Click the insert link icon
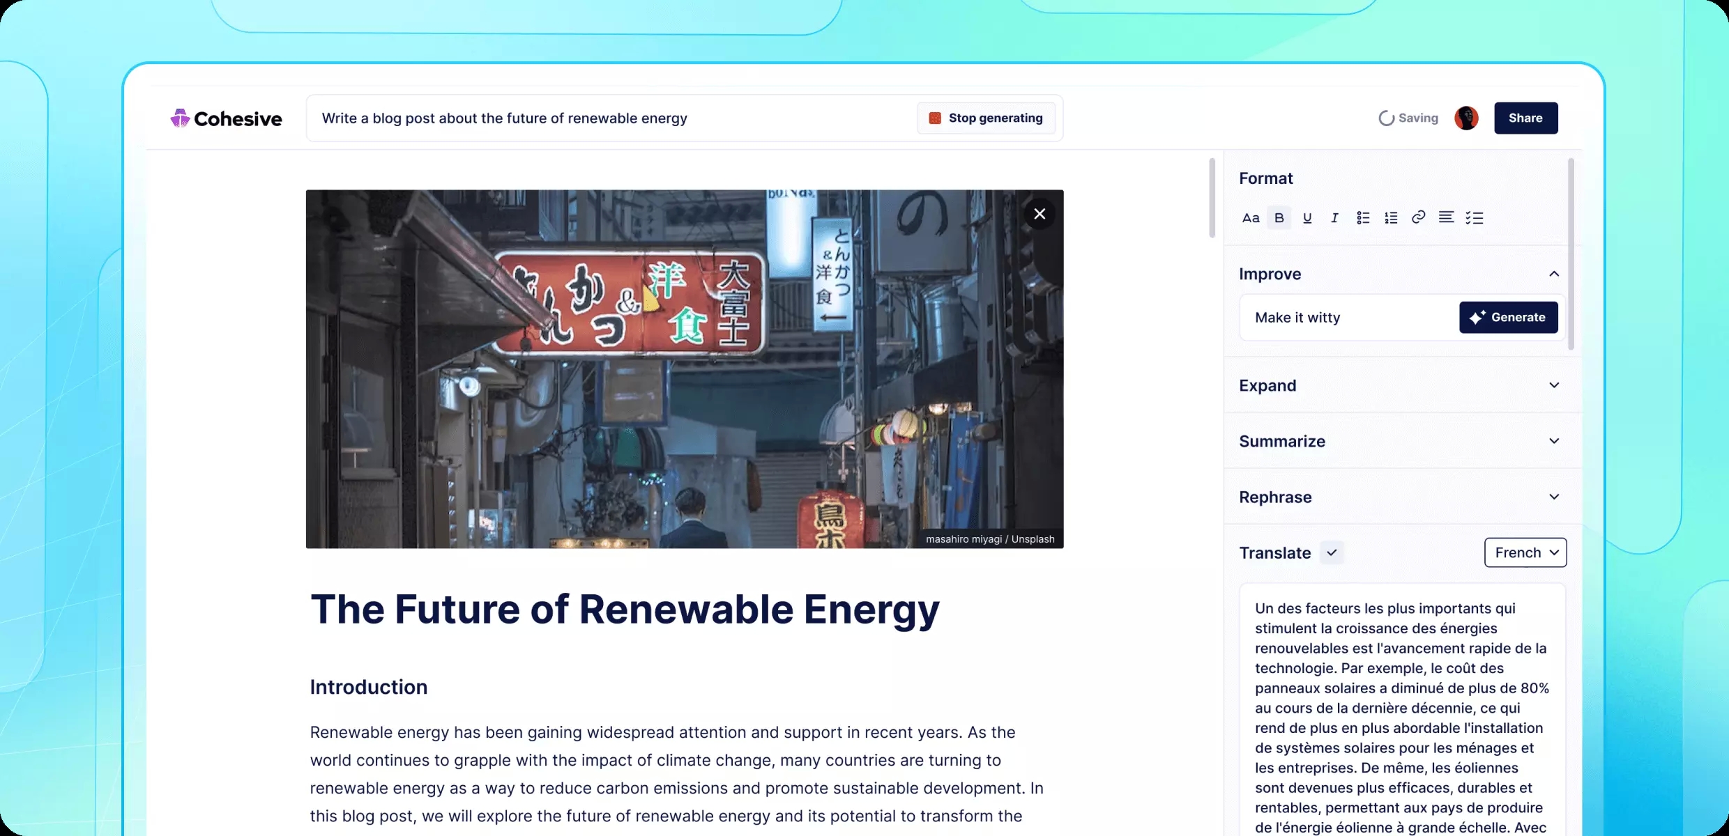 [1418, 217]
